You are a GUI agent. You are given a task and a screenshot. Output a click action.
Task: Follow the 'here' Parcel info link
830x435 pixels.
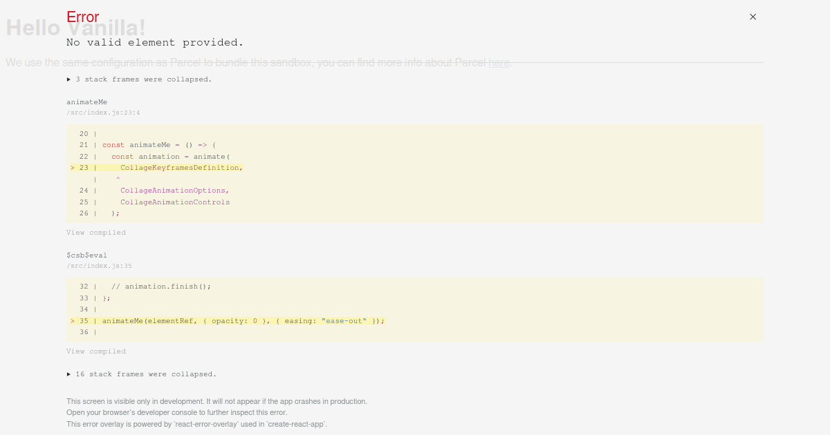(x=499, y=63)
